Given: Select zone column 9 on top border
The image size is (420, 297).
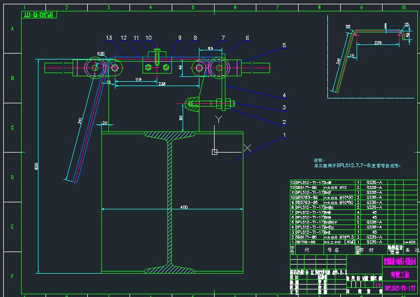Looking at the screenshot, I should pos(361,8).
